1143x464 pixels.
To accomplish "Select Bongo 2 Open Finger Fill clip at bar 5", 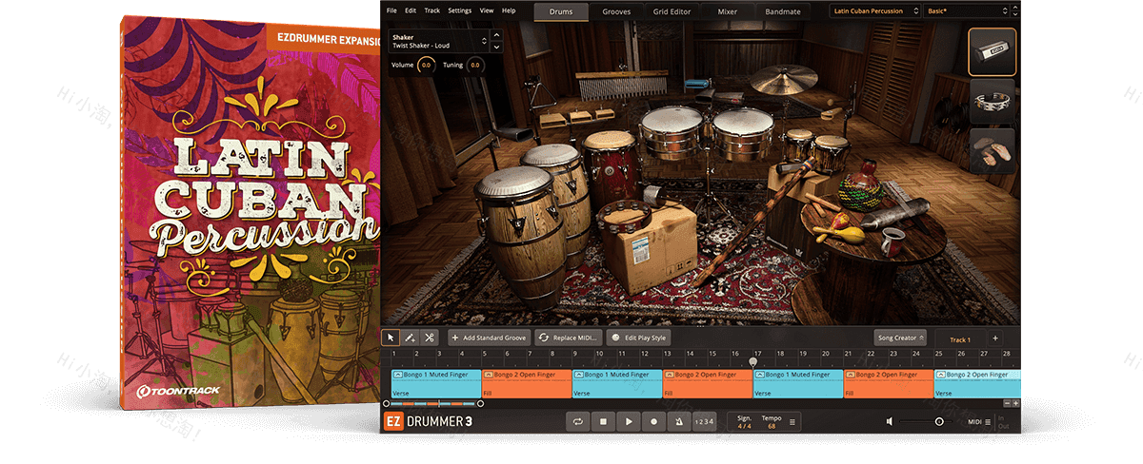I will (x=527, y=384).
